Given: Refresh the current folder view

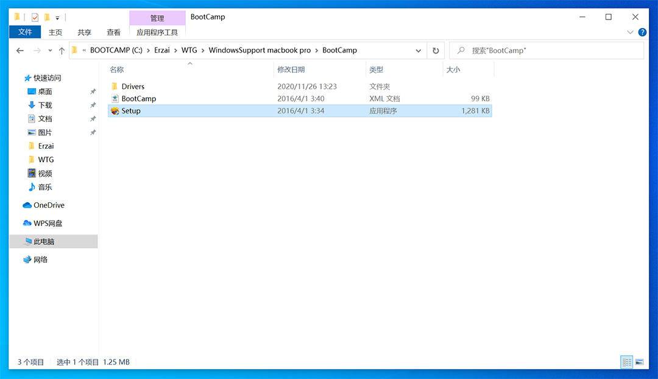Looking at the screenshot, I should (x=436, y=50).
